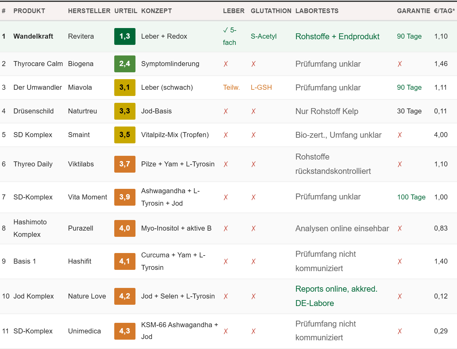Click the dark green 1,3 rating badge
Image resolution: width=457 pixels, height=349 pixels.
click(125, 36)
